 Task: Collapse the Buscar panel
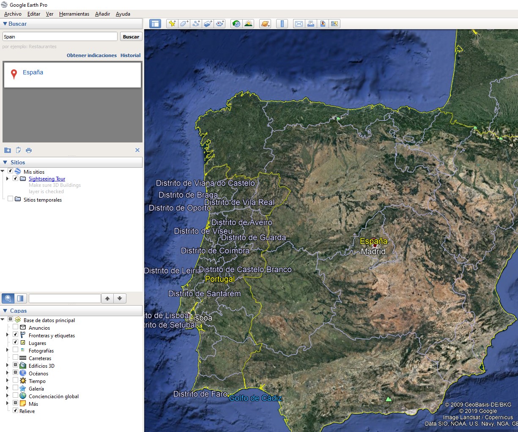coord(5,24)
